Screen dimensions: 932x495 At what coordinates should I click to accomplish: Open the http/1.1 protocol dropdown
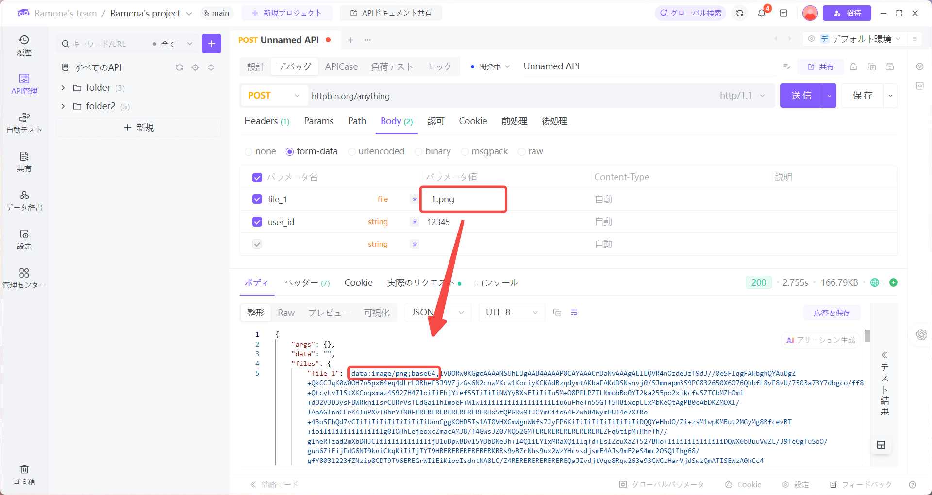pyautogui.click(x=742, y=96)
